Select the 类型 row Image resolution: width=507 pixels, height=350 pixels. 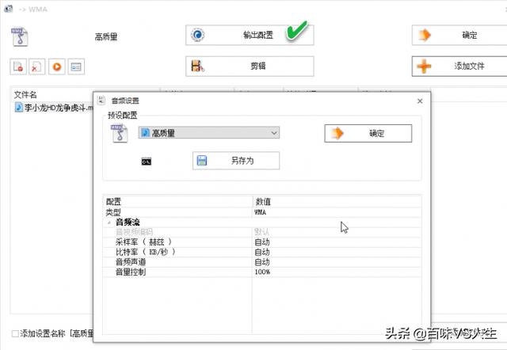click(x=262, y=212)
